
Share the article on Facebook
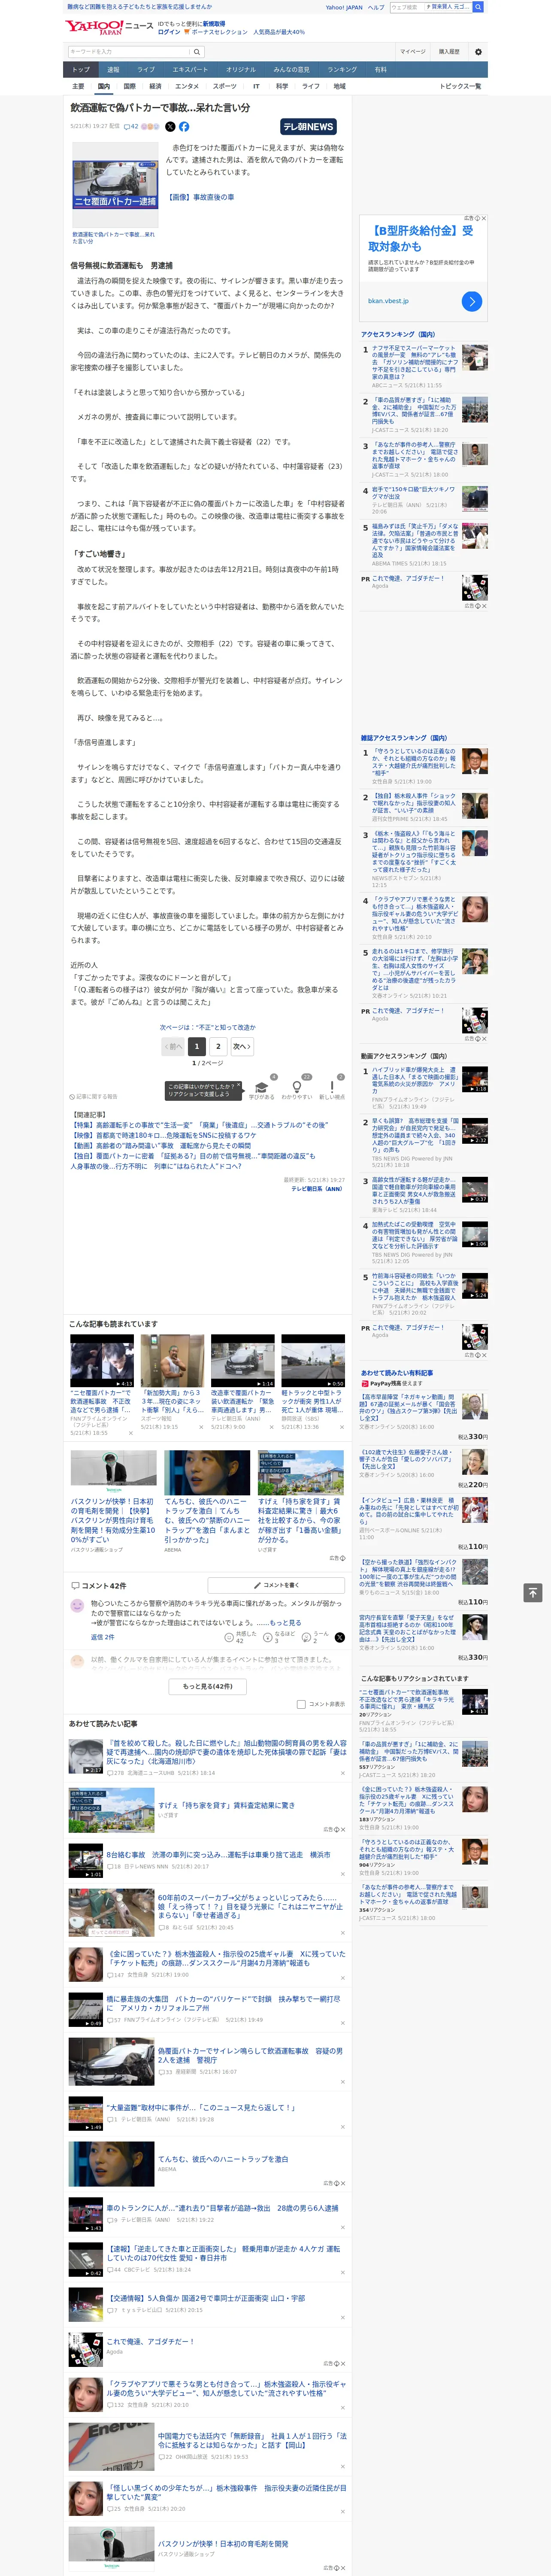pyautogui.click(x=184, y=127)
